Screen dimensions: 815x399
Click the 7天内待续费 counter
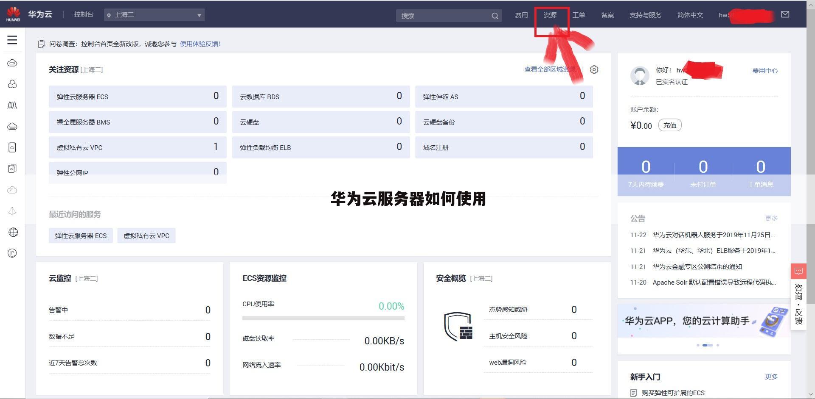[x=646, y=173]
